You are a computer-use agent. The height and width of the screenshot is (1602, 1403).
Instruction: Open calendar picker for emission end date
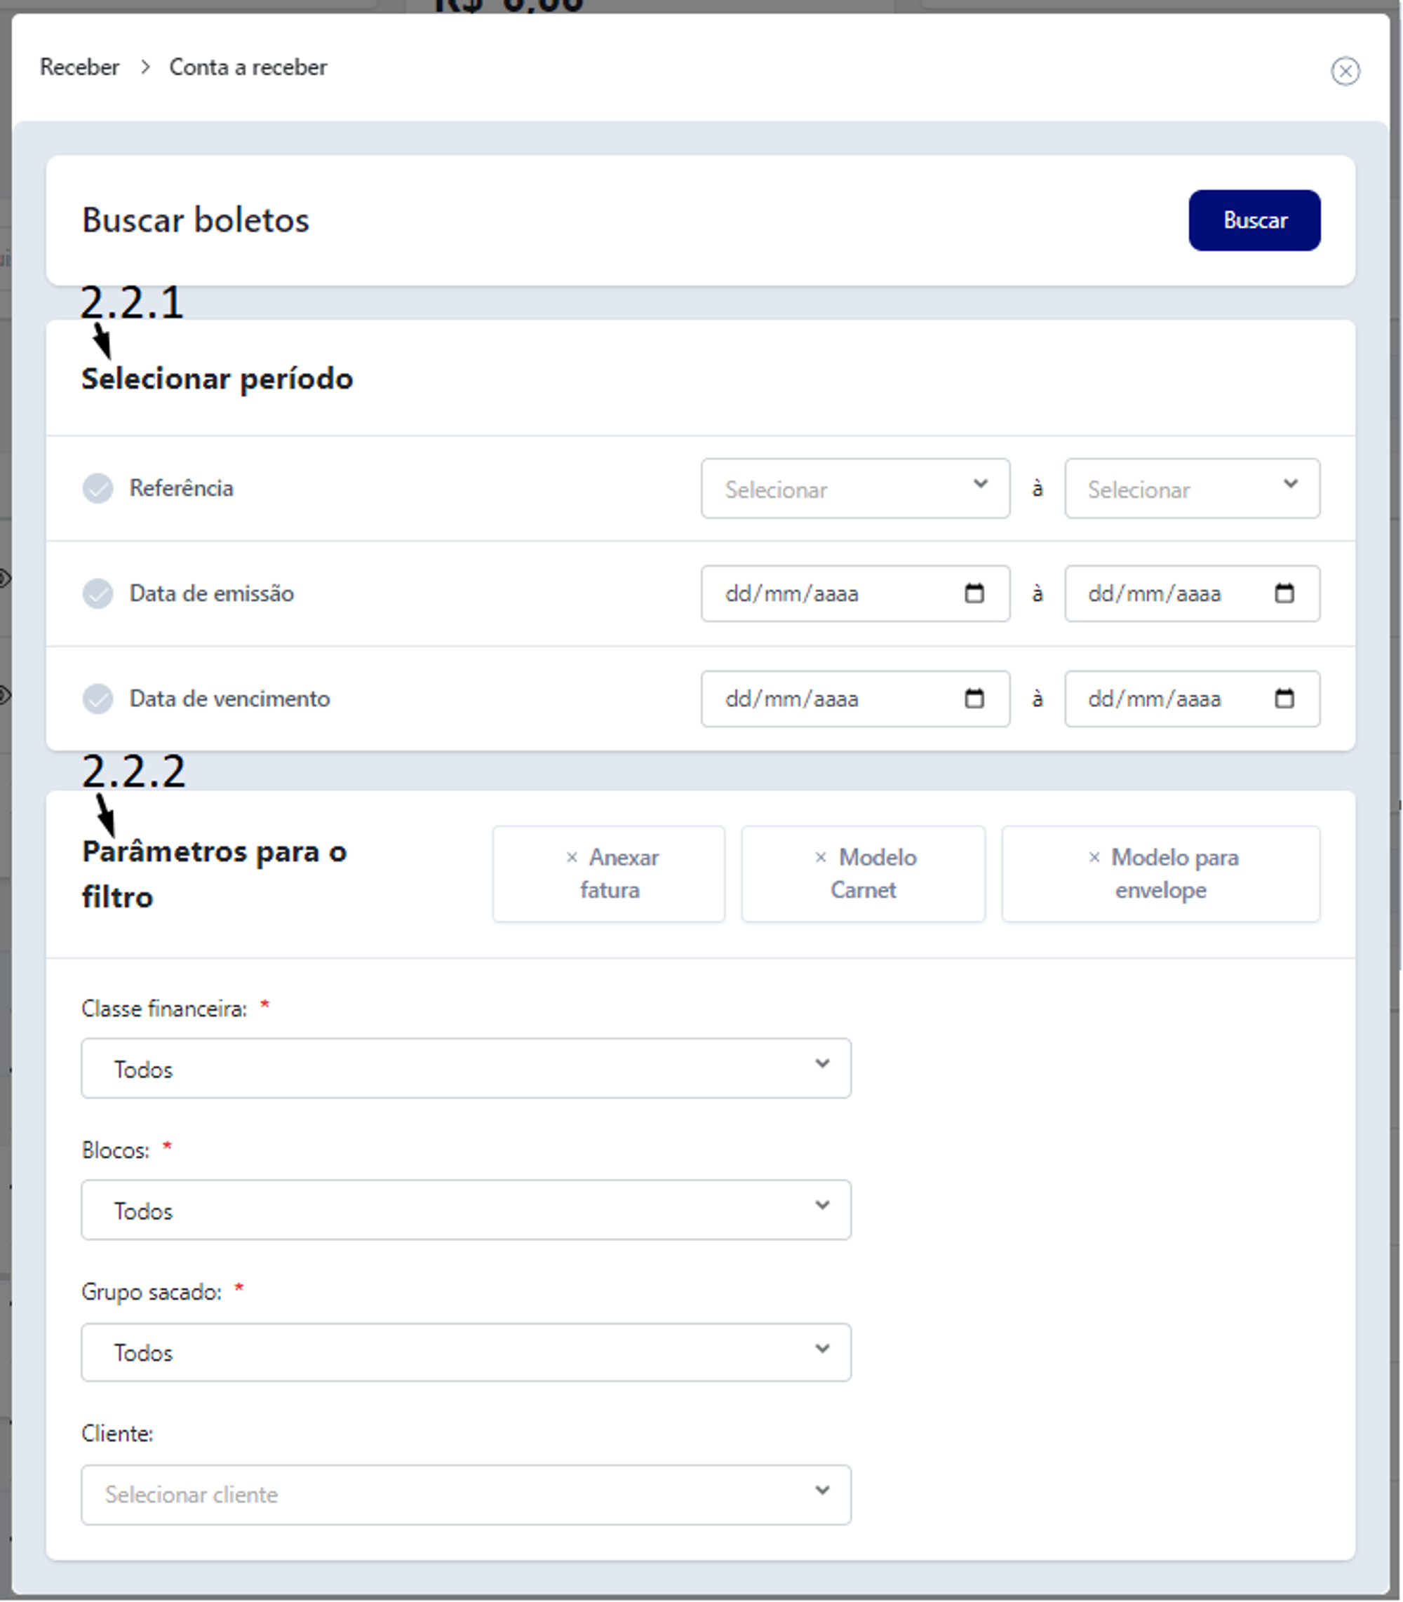(x=1284, y=593)
